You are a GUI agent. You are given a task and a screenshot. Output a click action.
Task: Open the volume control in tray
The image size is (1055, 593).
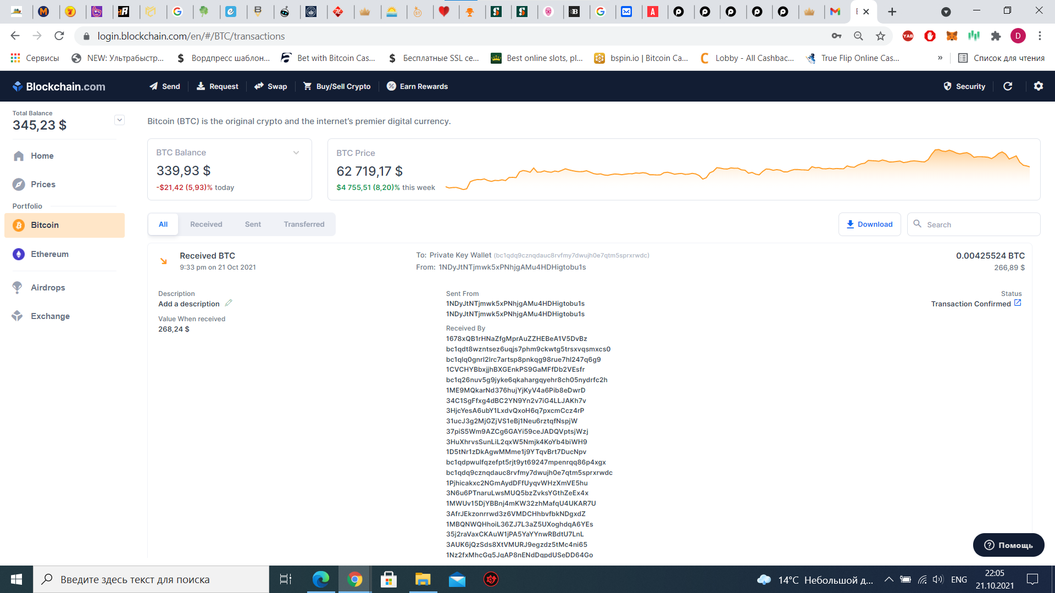pos(937,579)
